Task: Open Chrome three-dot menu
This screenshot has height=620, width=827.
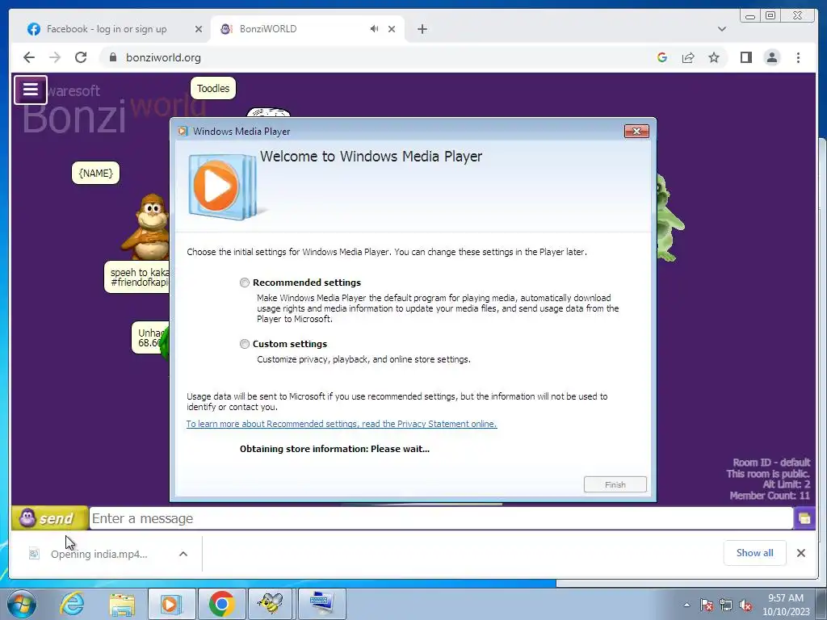Action: pyautogui.click(x=798, y=57)
